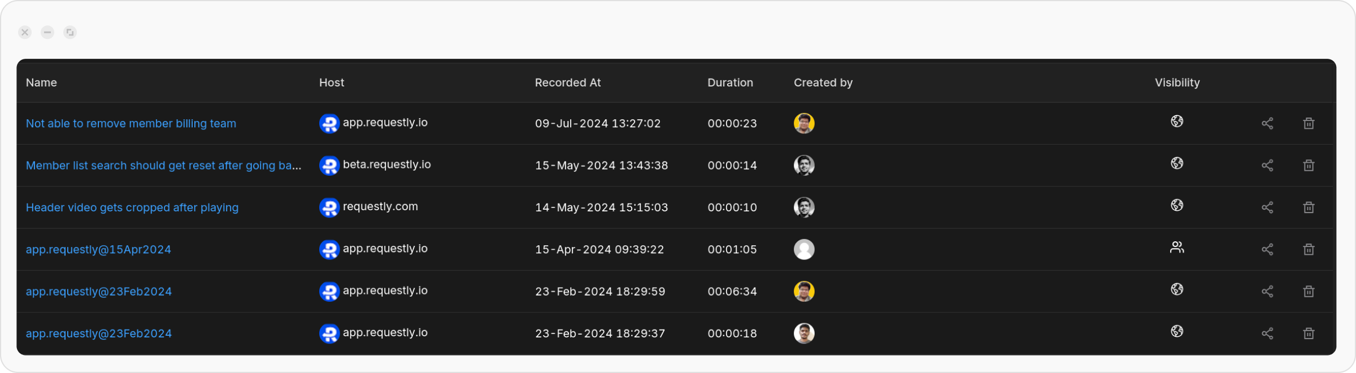1356x373 pixels.
Task: Delete the "Header video gets cropped" session
Action: [x=1309, y=207]
